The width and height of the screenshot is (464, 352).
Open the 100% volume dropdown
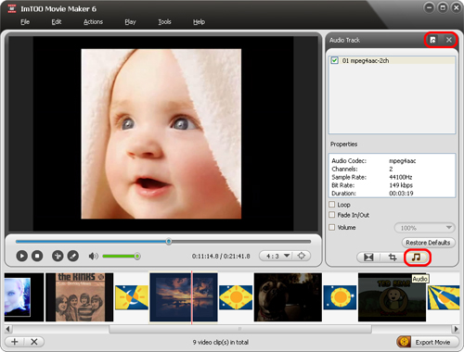[424, 228]
